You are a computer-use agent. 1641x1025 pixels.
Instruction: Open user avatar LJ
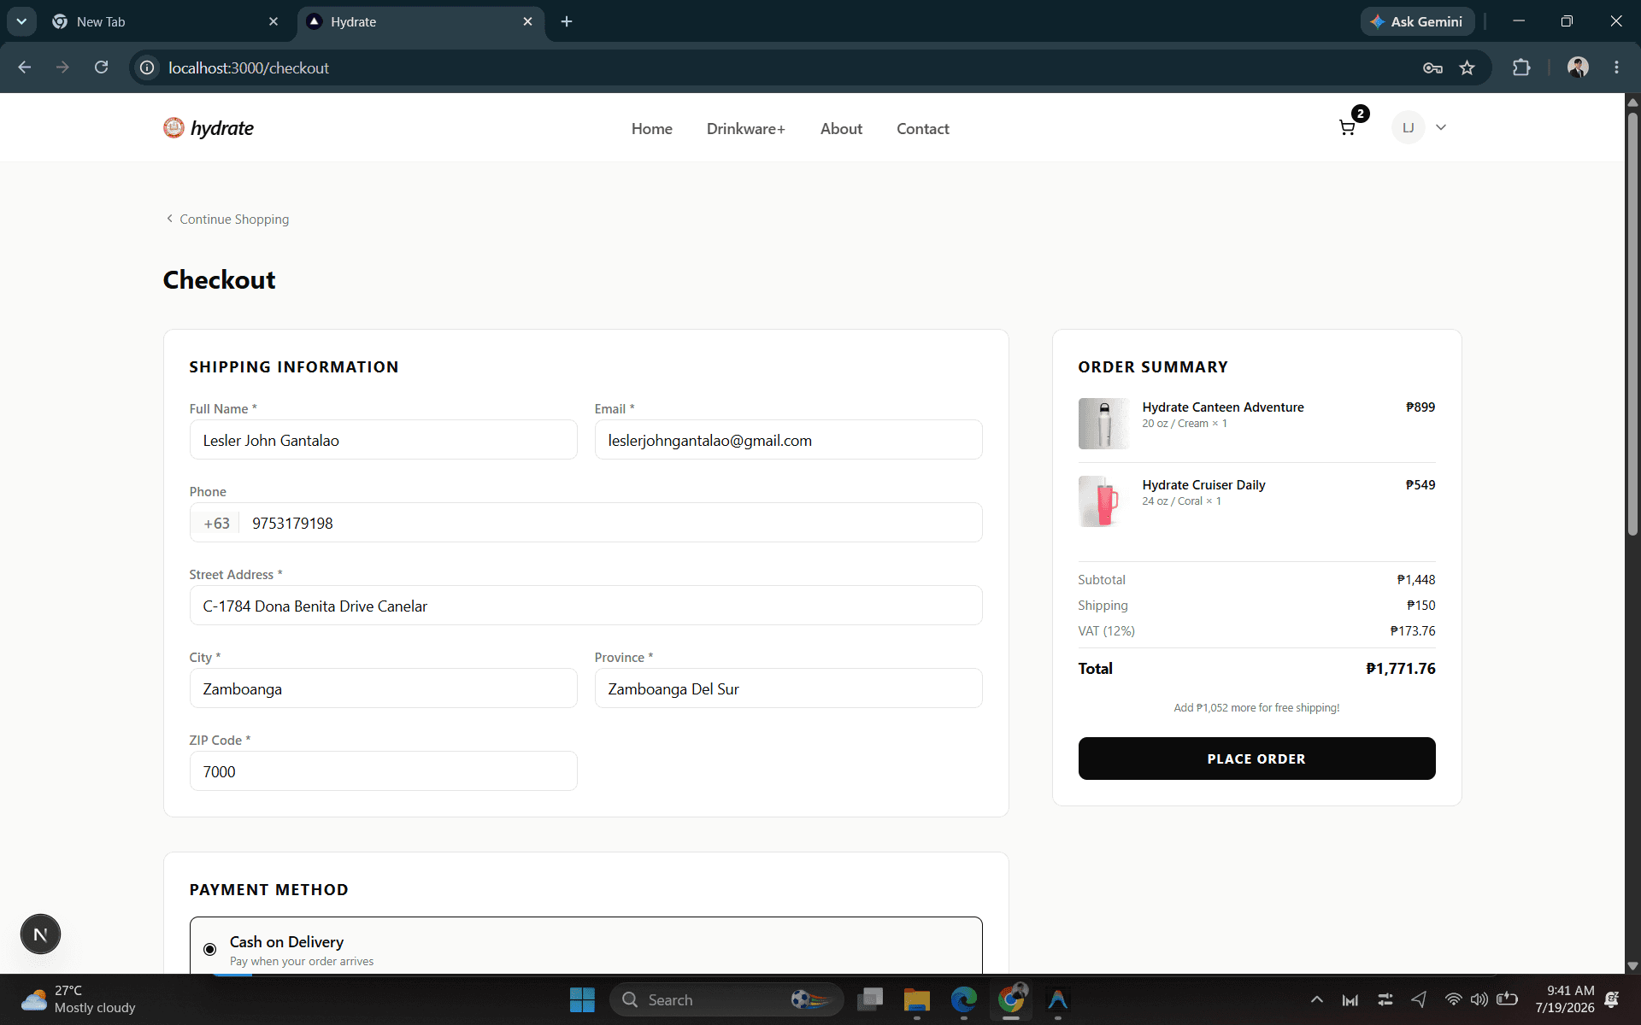click(1408, 127)
